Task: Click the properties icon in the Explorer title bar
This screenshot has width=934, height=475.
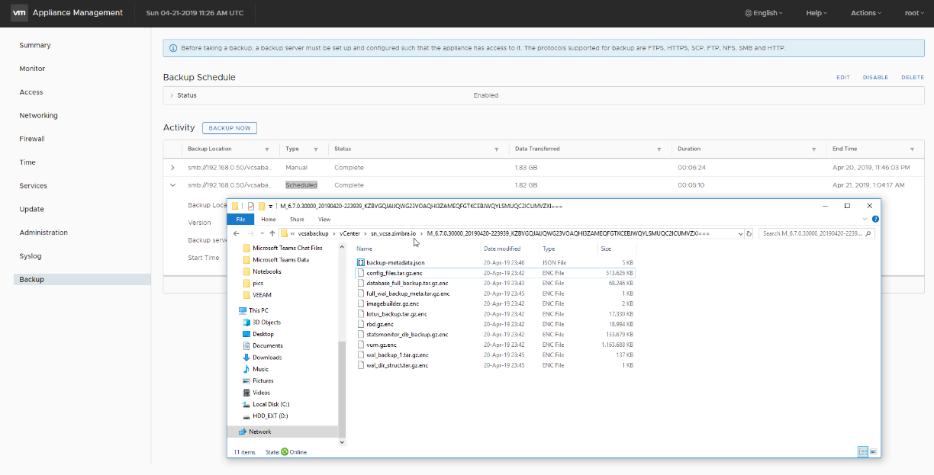Action: pos(250,206)
